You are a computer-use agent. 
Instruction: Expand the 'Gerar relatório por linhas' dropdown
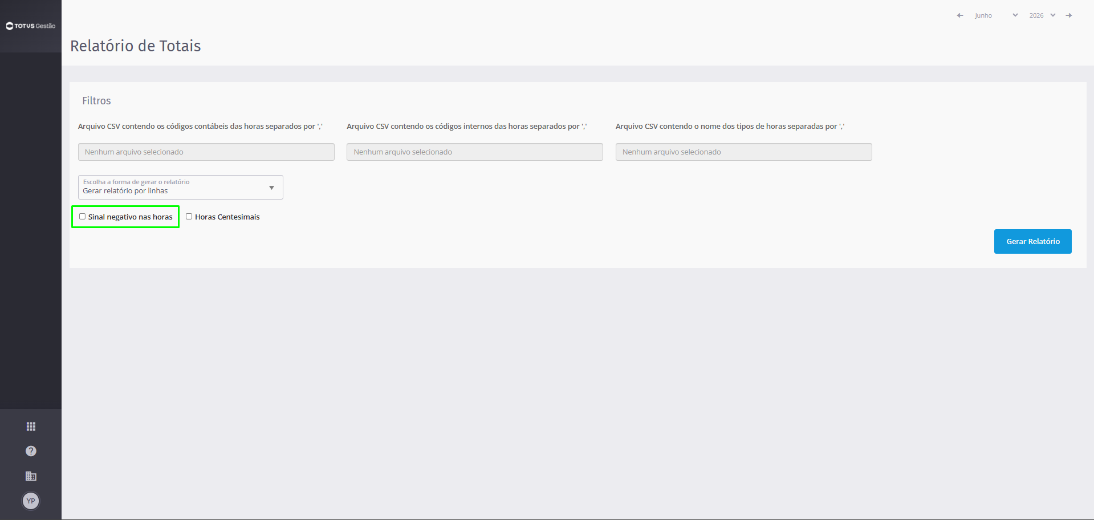(181, 187)
